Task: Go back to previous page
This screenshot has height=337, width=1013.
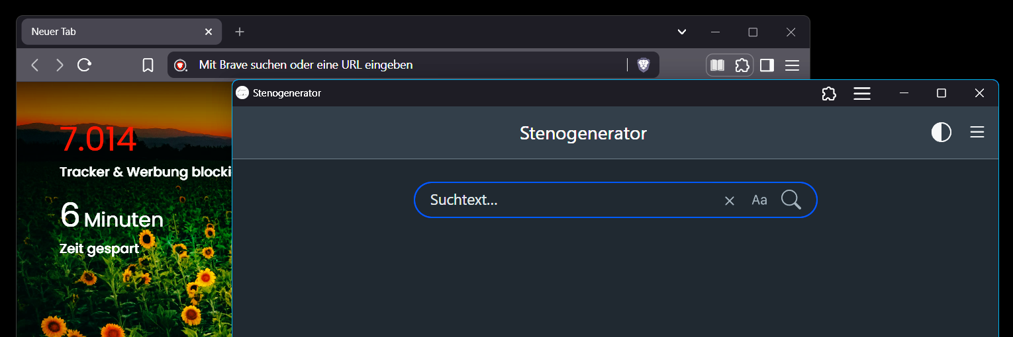Action: pyautogui.click(x=35, y=65)
